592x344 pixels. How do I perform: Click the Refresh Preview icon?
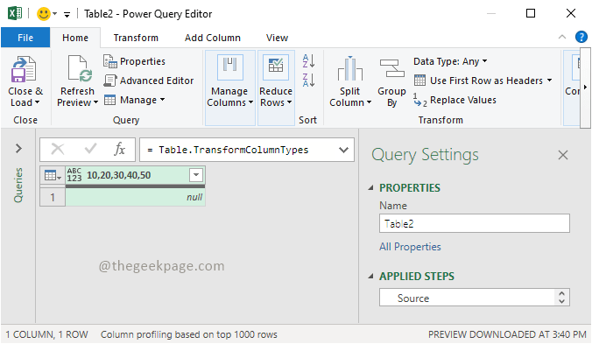click(x=80, y=68)
